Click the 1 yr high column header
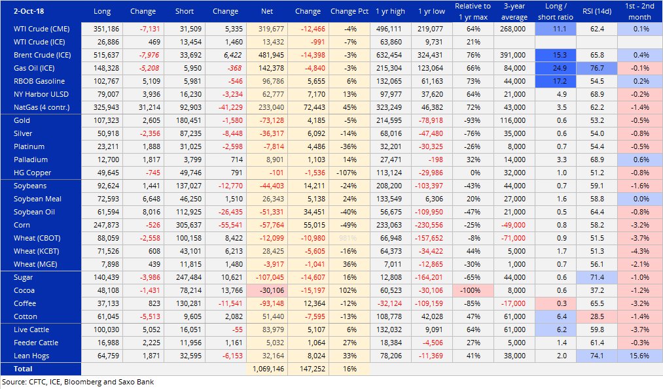This screenshot has width=663, height=389. (x=391, y=11)
